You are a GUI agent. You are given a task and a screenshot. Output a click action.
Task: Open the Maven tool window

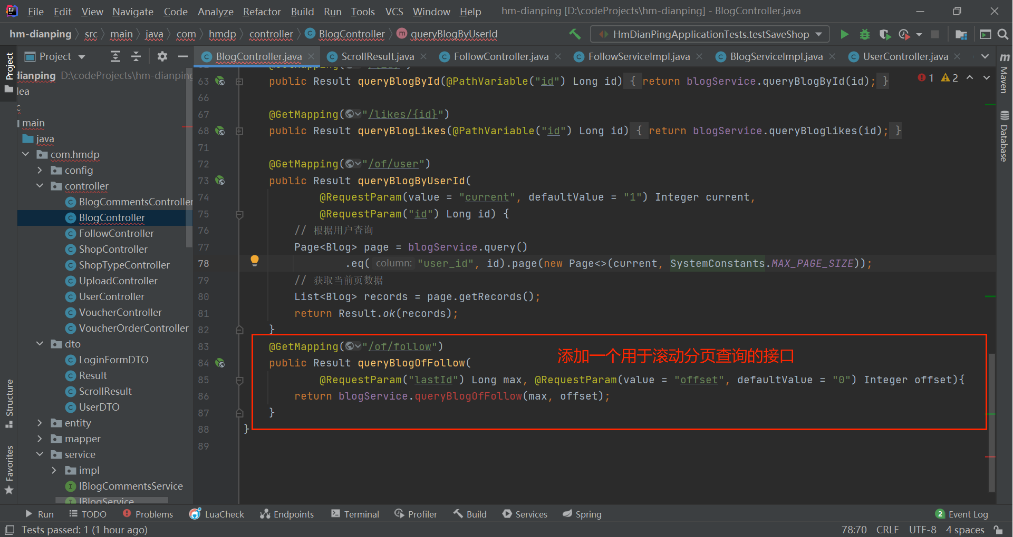[x=1005, y=73]
